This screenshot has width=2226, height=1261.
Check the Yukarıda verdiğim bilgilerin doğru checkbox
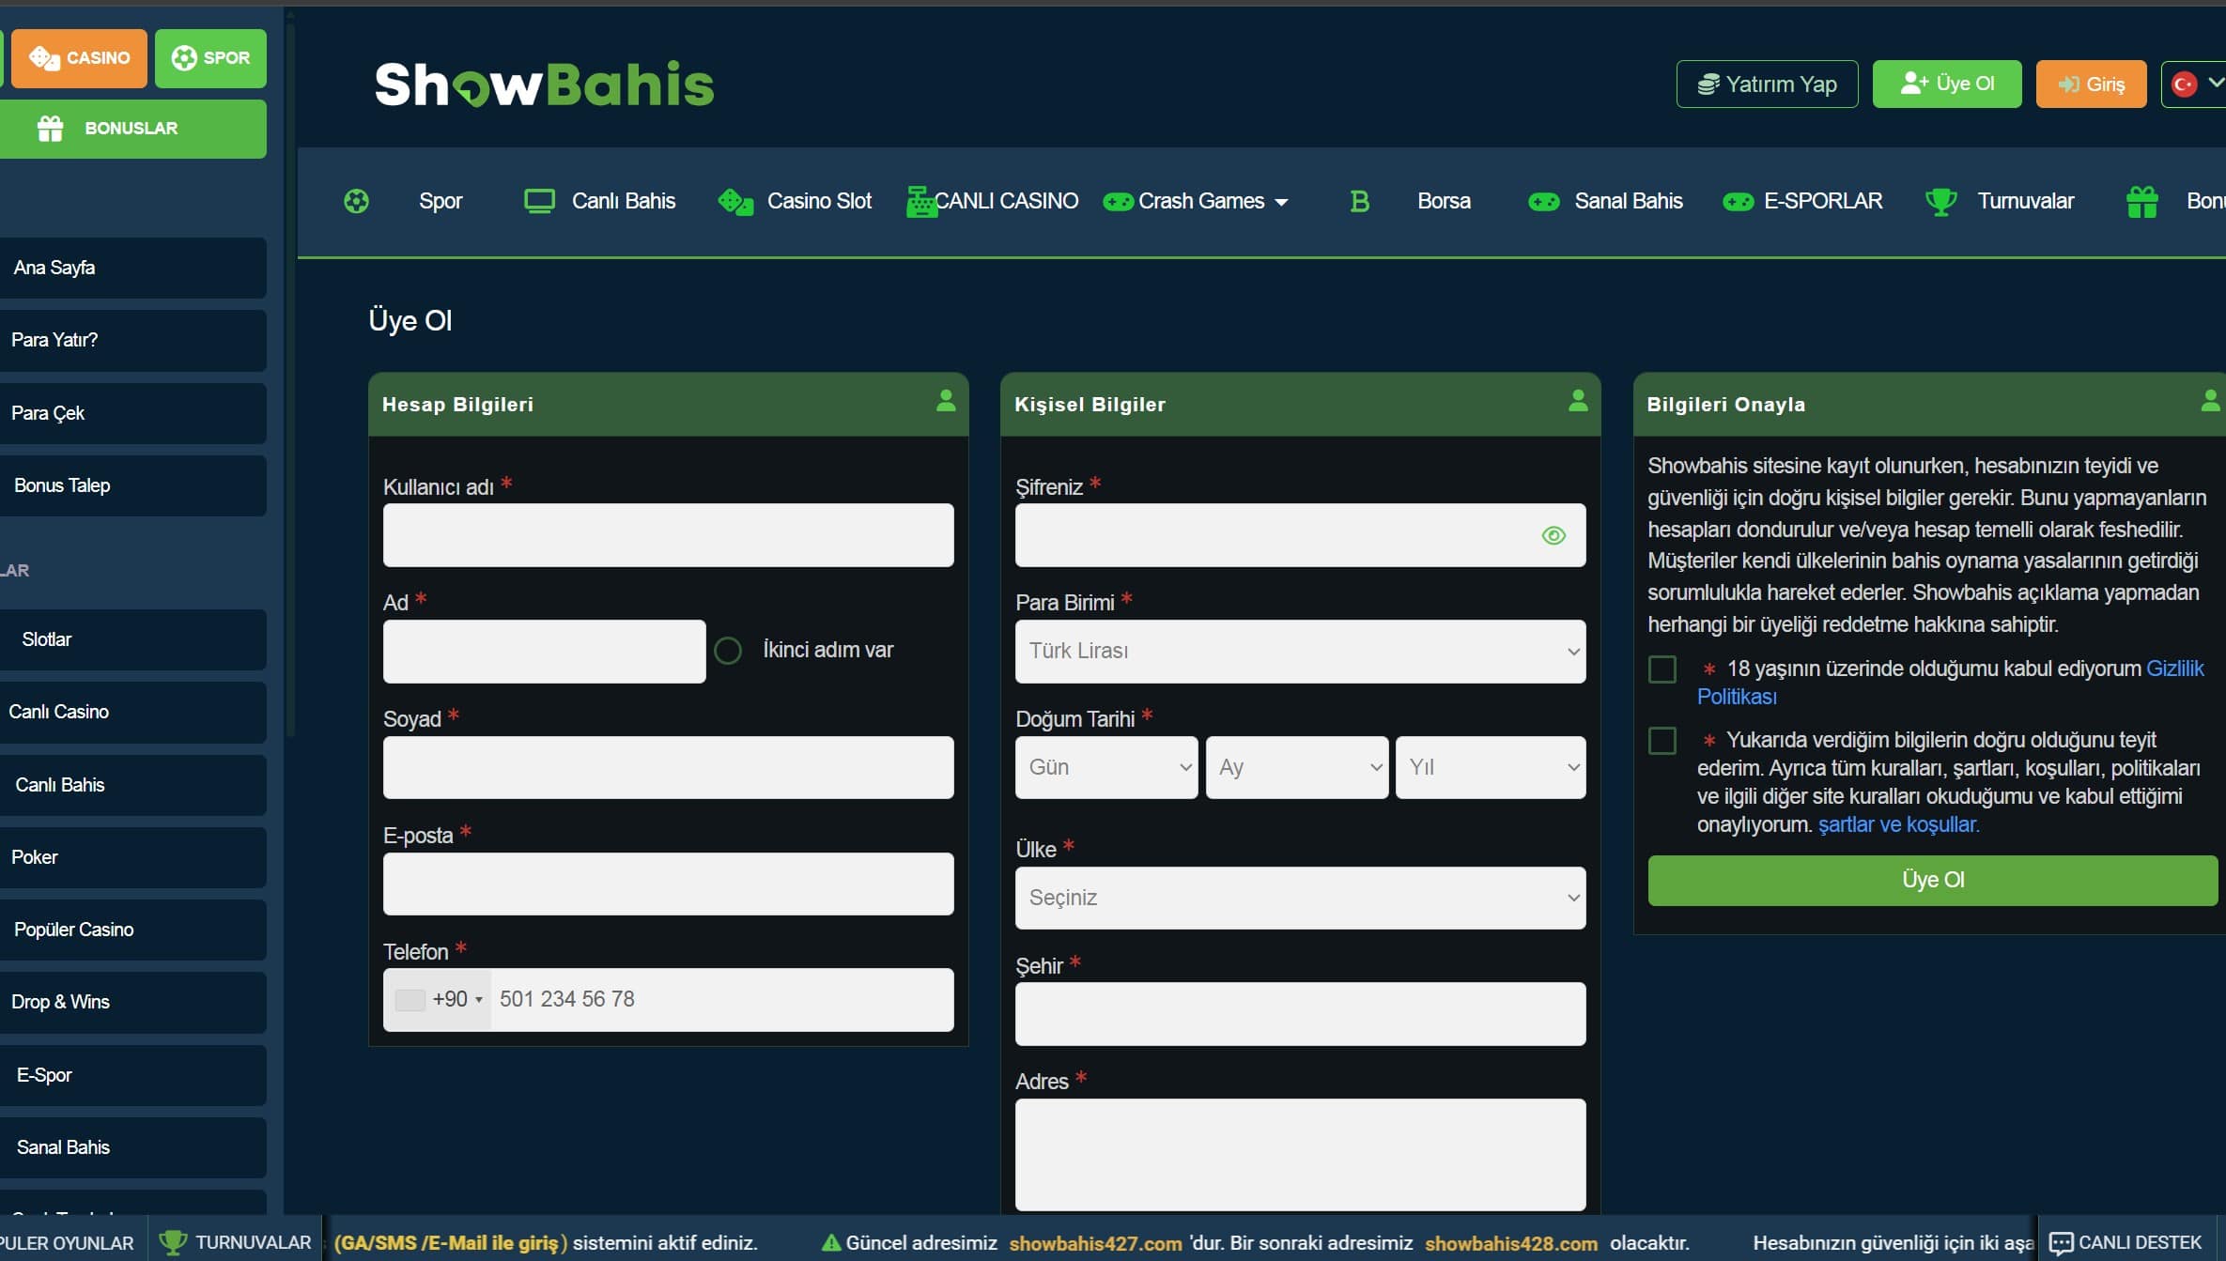pyautogui.click(x=1662, y=741)
